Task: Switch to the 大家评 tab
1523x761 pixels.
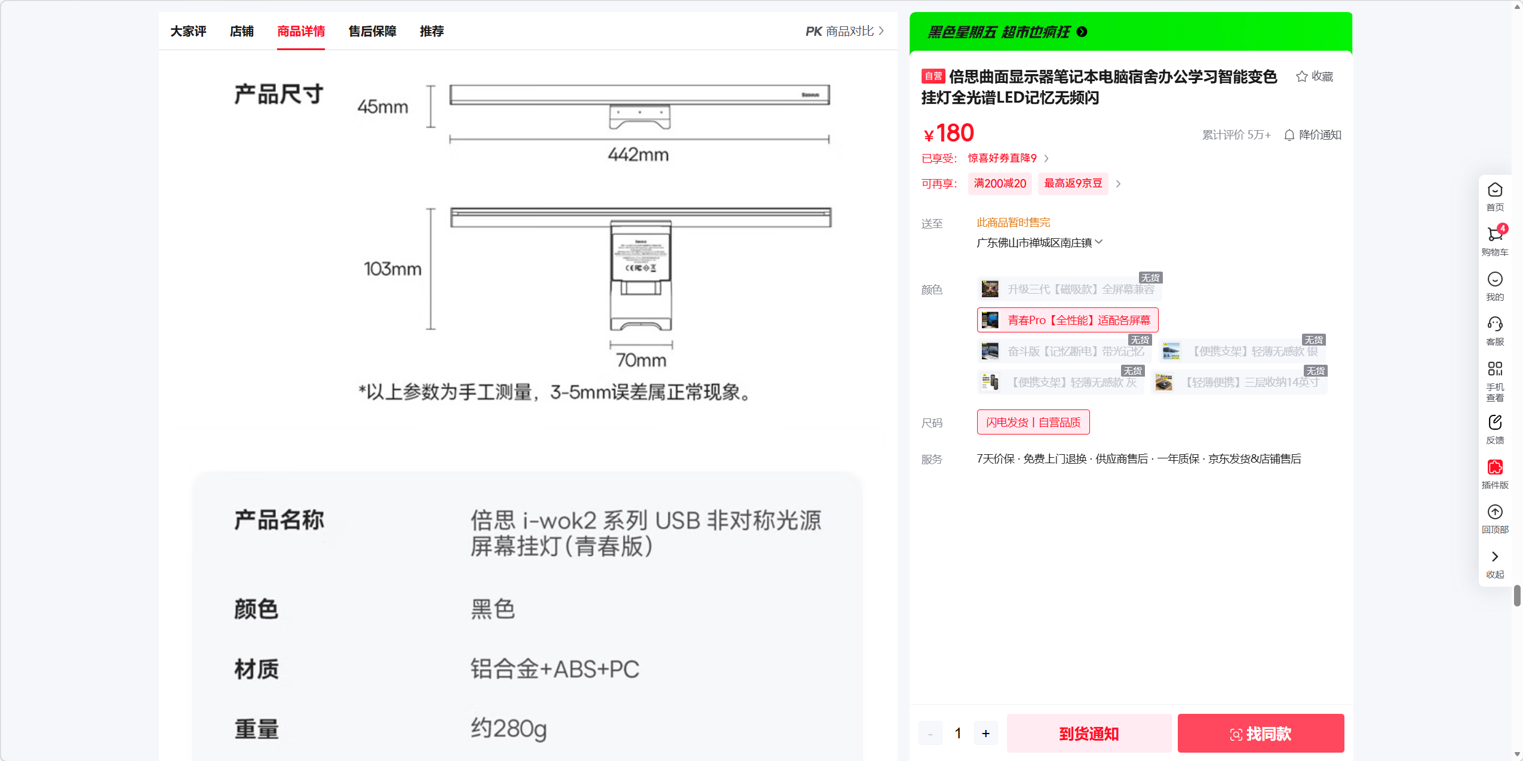Action: [188, 31]
